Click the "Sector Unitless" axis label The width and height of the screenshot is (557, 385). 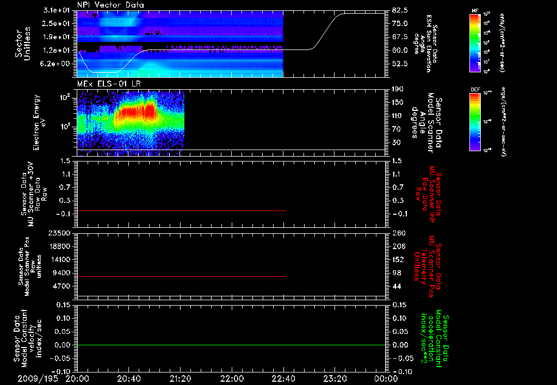[23, 44]
